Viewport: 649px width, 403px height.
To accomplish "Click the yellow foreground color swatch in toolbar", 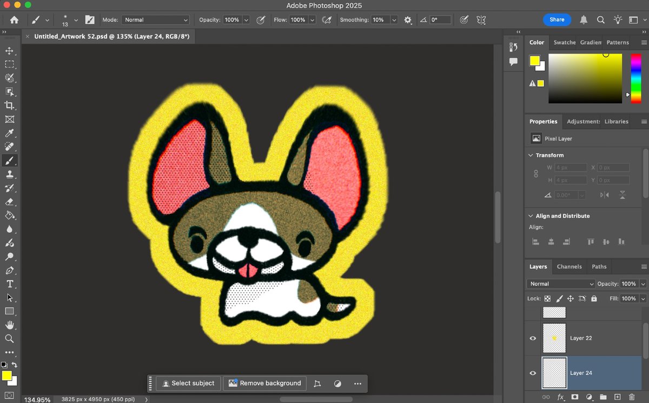I will click(7, 376).
